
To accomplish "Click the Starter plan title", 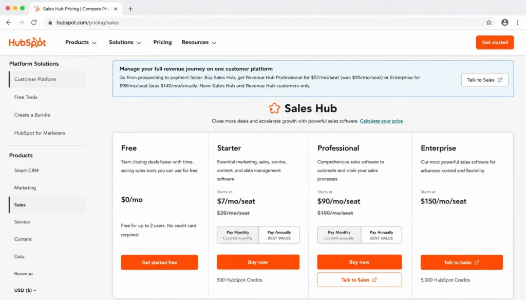I will 229,148.
